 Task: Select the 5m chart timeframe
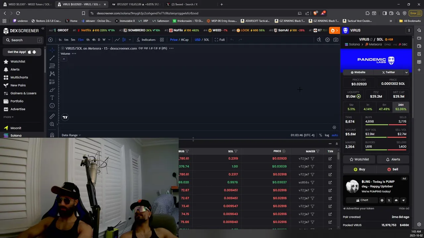click(73, 40)
